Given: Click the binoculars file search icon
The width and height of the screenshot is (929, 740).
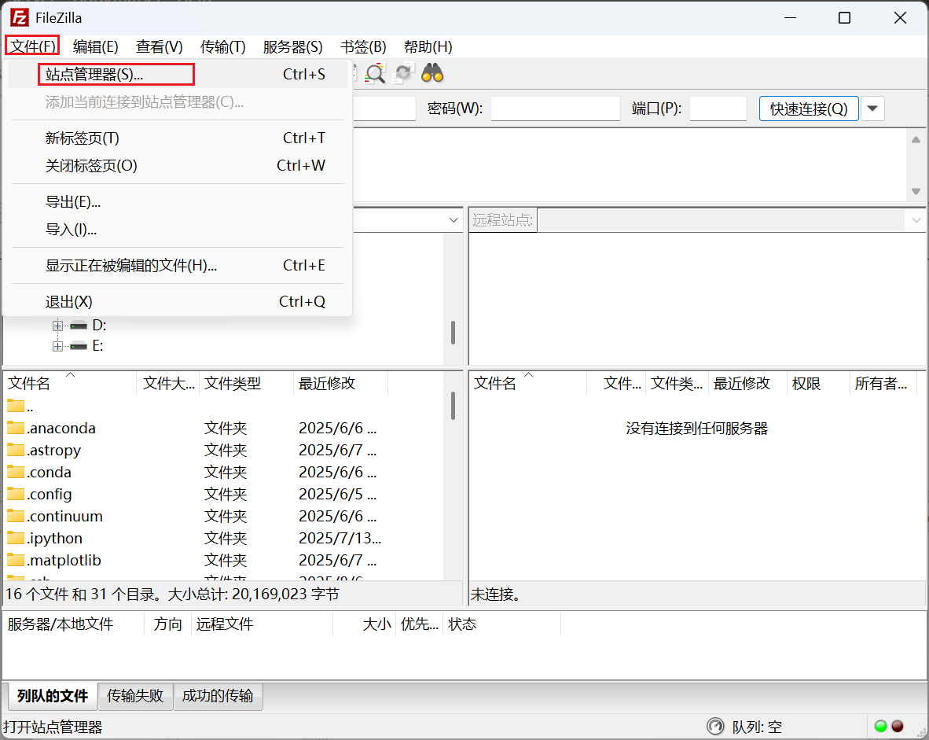Looking at the screenshot, I should point(432,73).
